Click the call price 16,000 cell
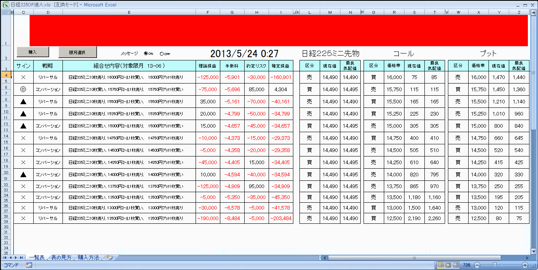This screenshot has height=270, width=538. 394,77
